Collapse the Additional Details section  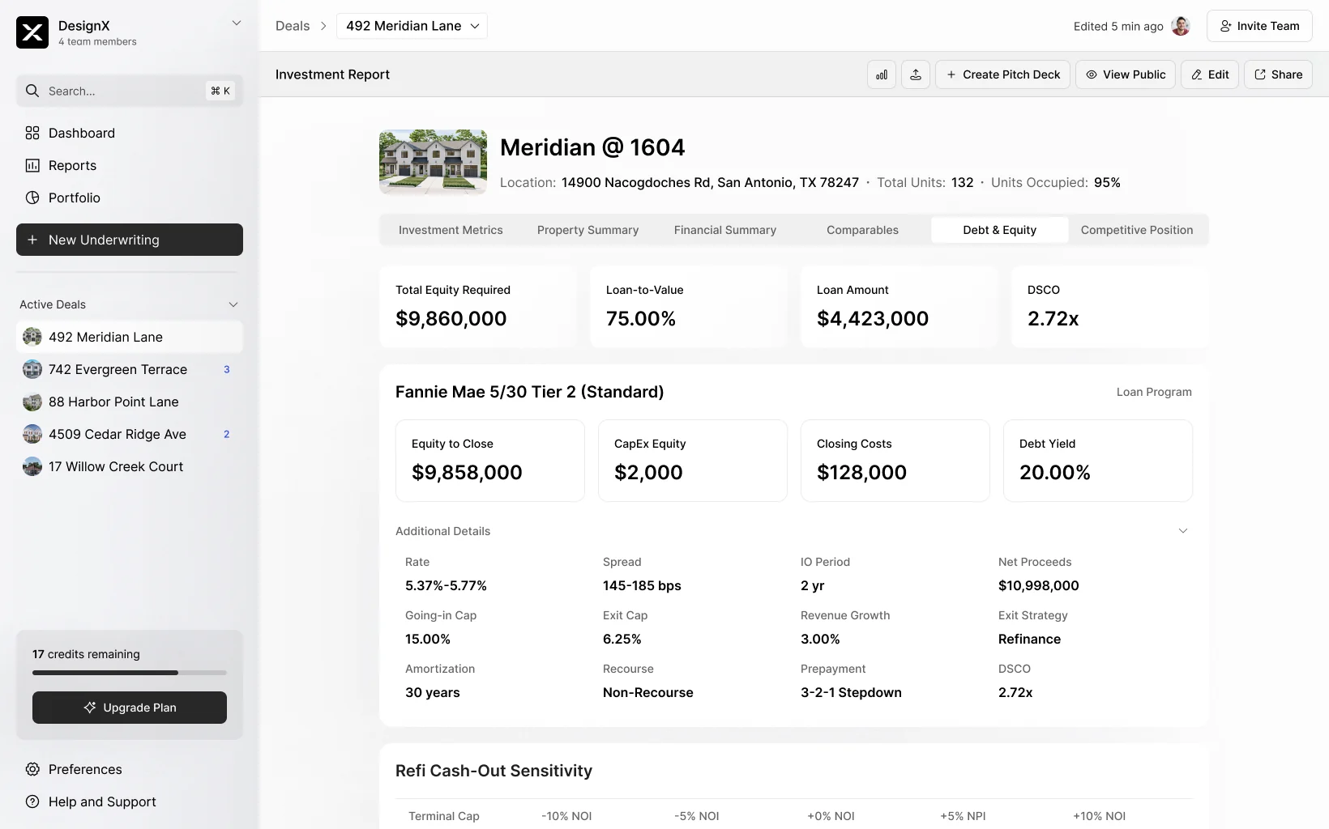[1183, 531]
